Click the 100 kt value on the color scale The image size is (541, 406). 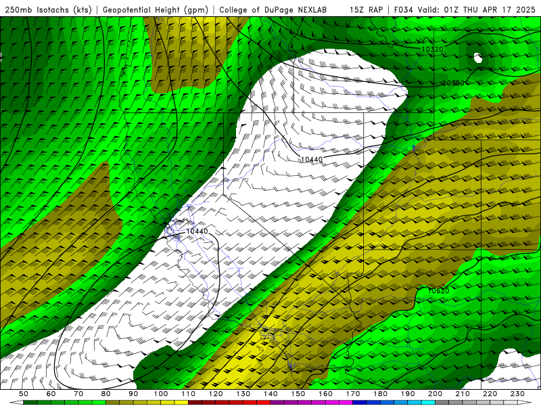click(161, 394)
